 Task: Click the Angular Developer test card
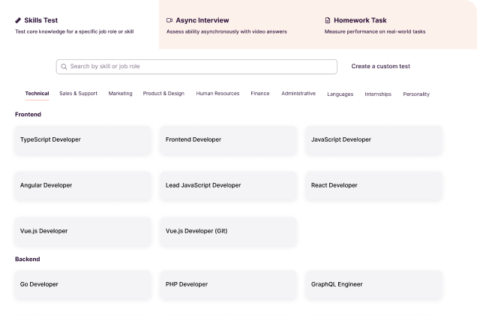[82, 185]
